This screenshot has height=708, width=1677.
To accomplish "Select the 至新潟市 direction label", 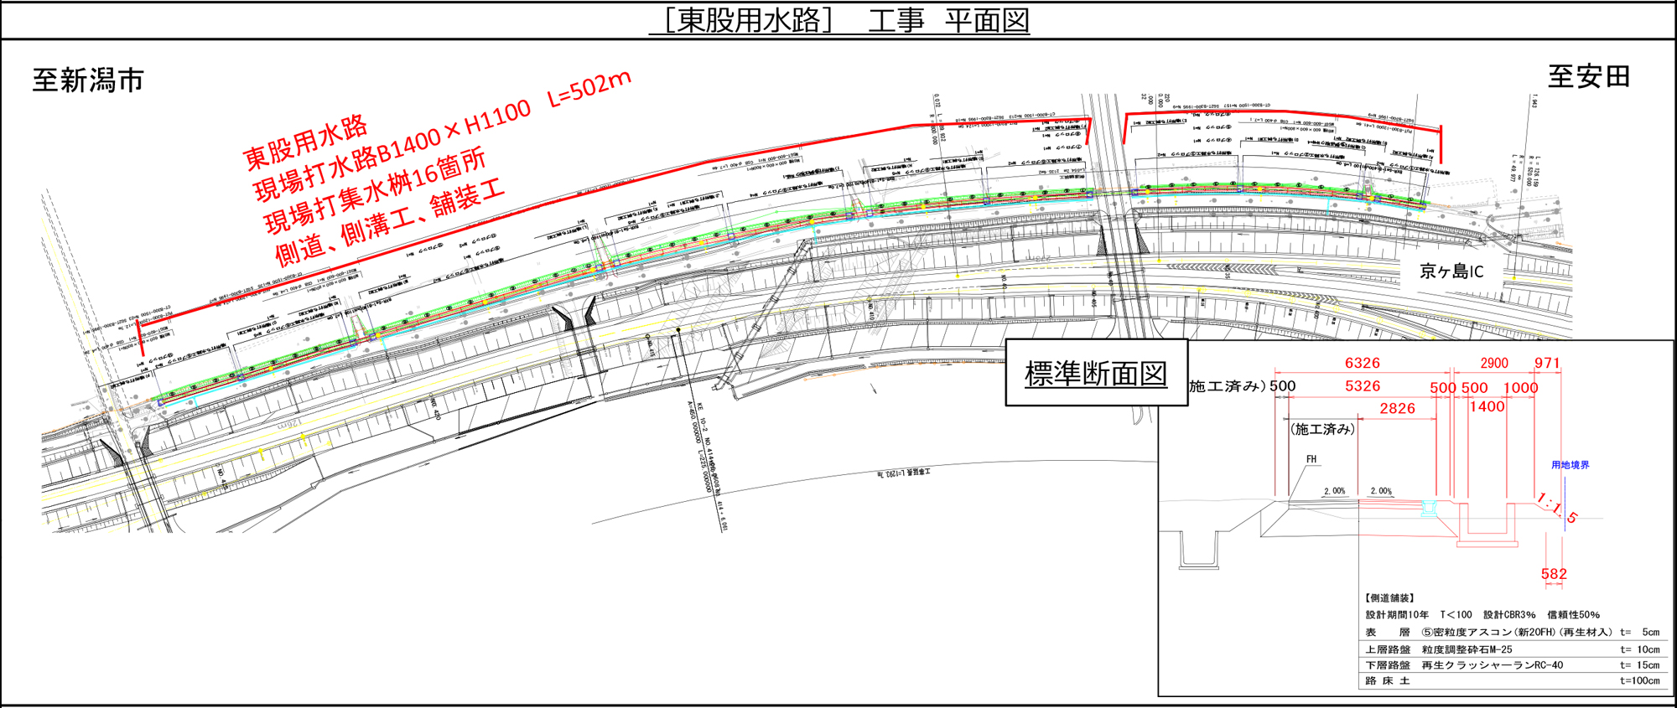I will click(x=88, y=80).
